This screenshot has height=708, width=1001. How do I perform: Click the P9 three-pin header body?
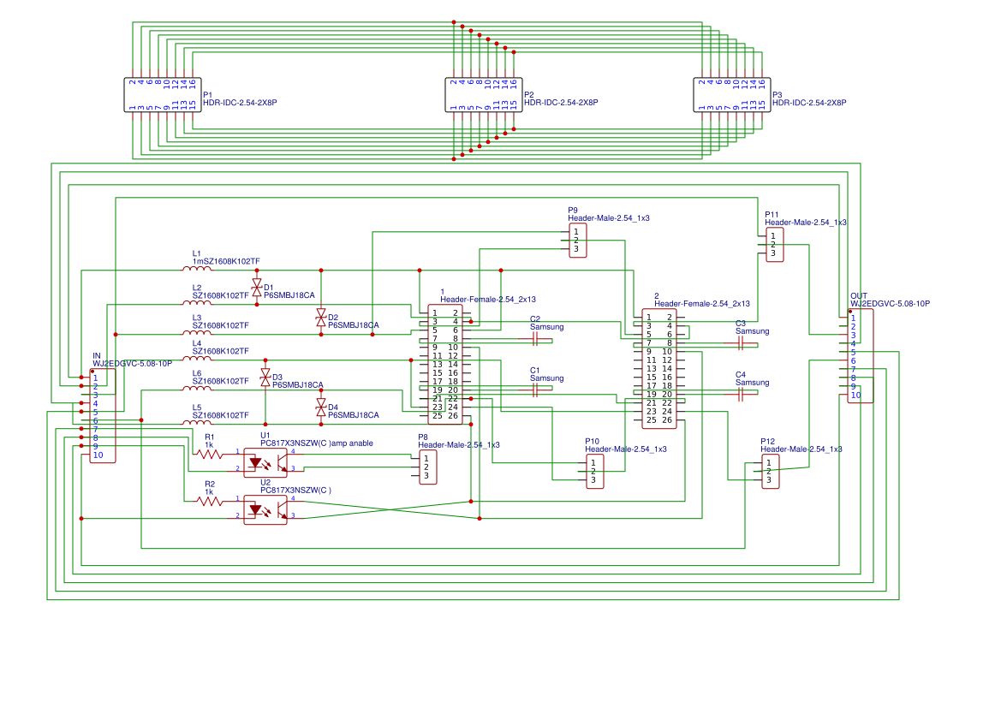point(578,240)
